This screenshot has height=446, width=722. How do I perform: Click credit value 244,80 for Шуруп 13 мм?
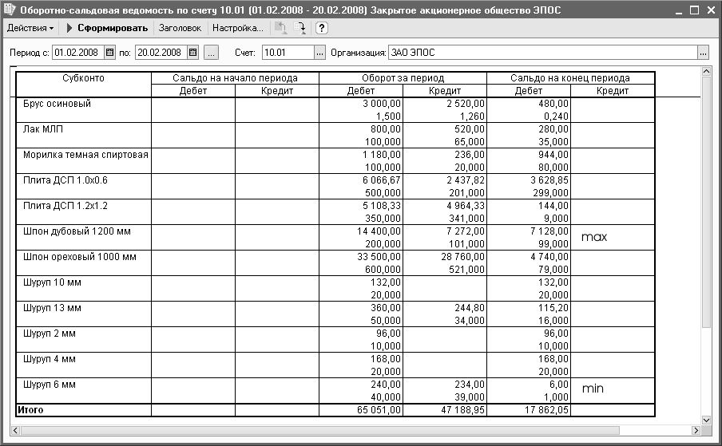470,308
